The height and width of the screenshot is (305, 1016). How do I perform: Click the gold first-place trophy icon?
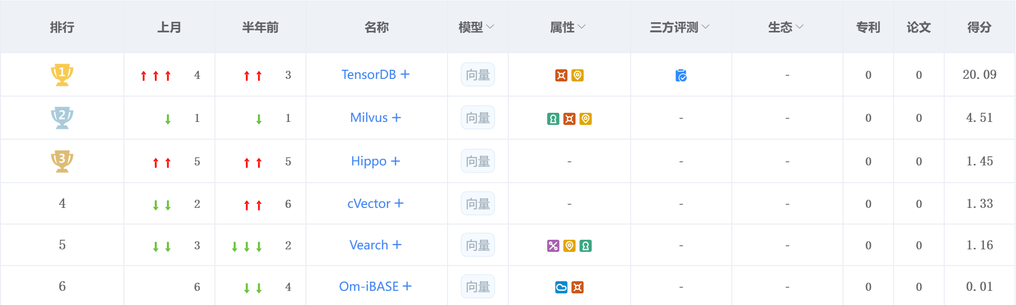62,74
